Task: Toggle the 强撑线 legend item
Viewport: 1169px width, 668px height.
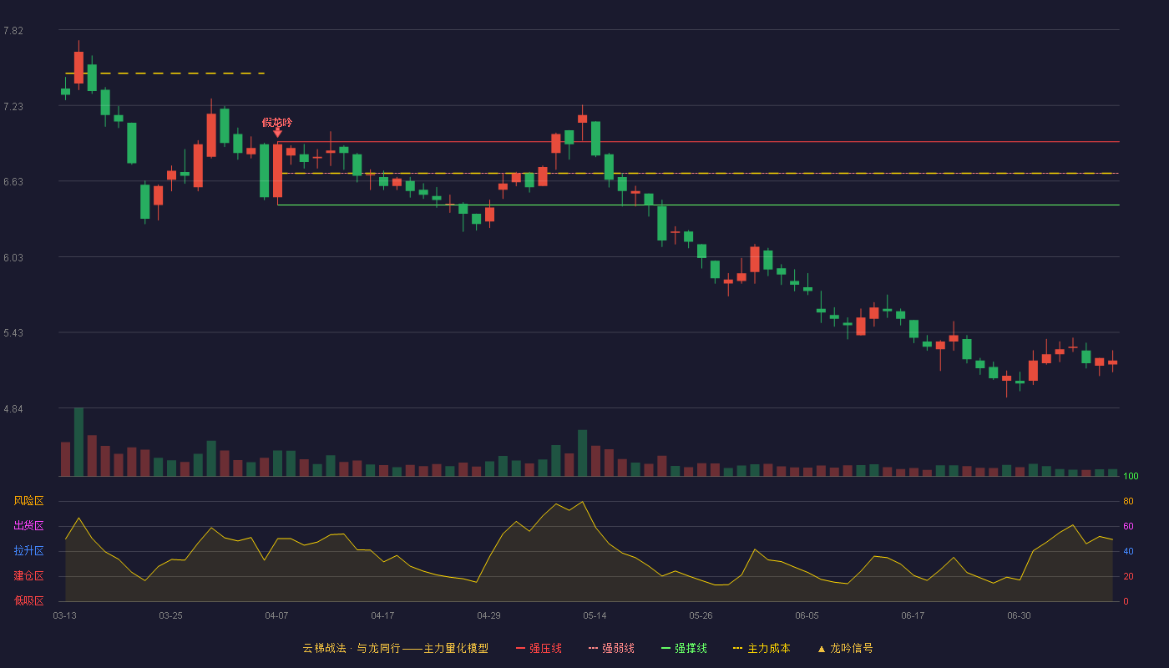Action: point(684,648)
